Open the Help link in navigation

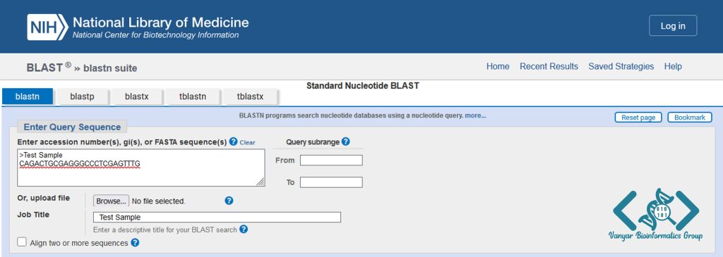pyautogui.click(x=673, y=66)
